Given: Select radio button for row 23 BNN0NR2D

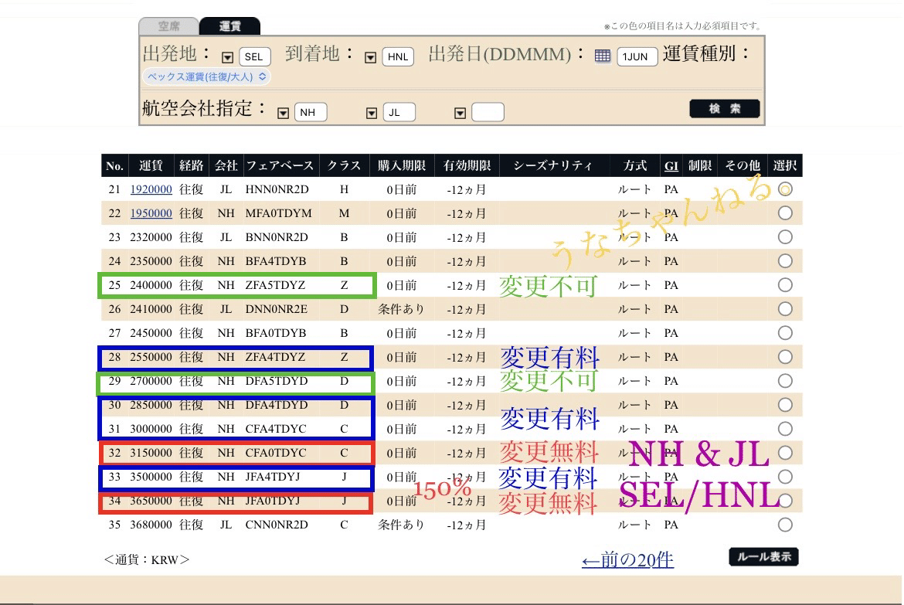Looking at the screenshot, I should click(785, 237).
